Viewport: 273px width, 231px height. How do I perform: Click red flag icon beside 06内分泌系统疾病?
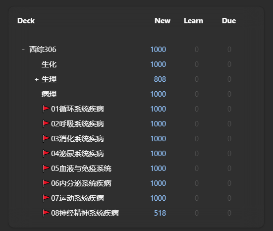pyautogui.click(x=46, y=183)
